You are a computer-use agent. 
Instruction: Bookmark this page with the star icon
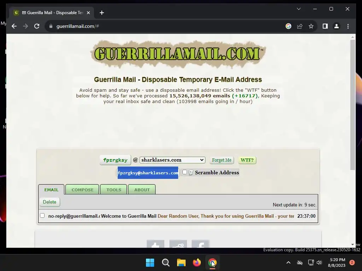coord(311,26)
